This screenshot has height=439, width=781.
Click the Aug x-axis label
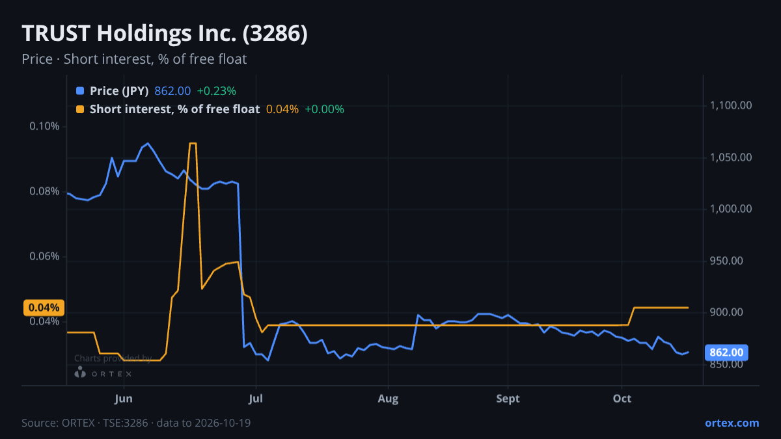[388, 399]
